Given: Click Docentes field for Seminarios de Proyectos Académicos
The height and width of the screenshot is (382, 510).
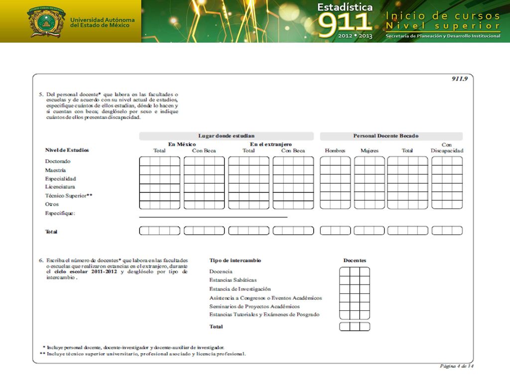Looking at the screenshot, I should point(355,306).
